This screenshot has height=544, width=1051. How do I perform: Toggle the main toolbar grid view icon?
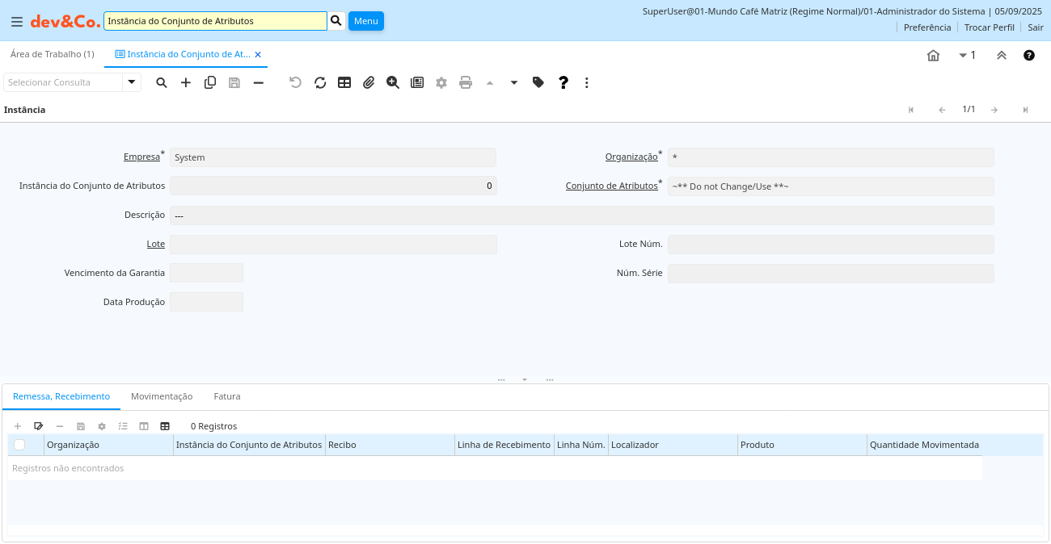[x=344, y=82]
